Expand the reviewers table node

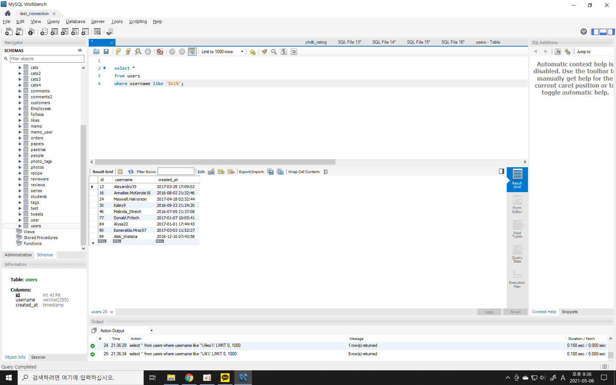click(20, 179)
